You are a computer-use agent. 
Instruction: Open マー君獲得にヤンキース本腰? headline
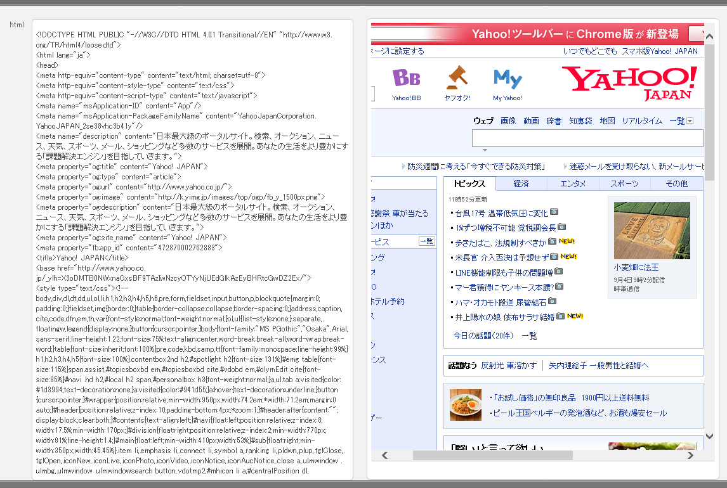pyautogui.click(x=504, y=288)
